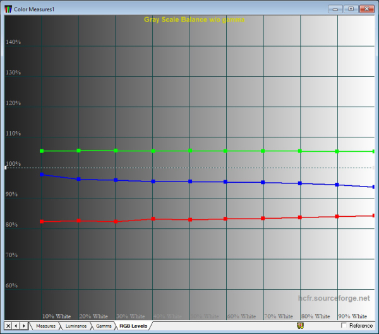Click the Color Measures1 app icon
Viewport: 379px width, 334px height.
coord(8,9)
